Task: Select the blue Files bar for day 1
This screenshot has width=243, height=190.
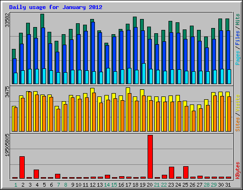Action: (15, 66)
